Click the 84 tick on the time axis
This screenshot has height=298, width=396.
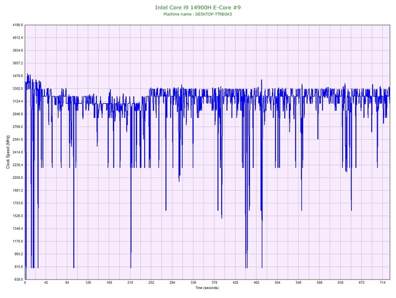(x=67, y=283)
